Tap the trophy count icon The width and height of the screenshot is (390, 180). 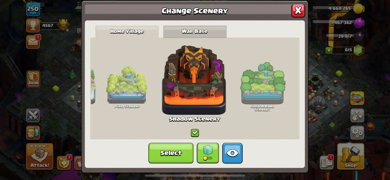tap(33, 26)
